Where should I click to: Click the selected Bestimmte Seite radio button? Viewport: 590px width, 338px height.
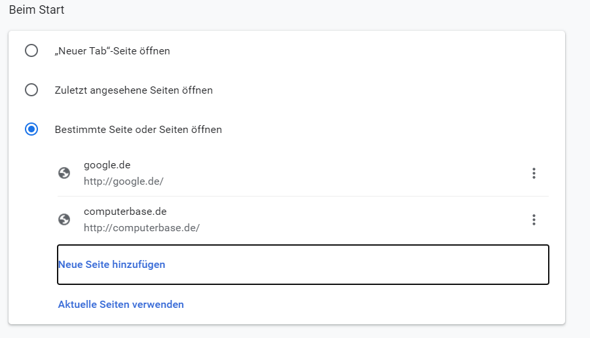(x=31, y=129)
